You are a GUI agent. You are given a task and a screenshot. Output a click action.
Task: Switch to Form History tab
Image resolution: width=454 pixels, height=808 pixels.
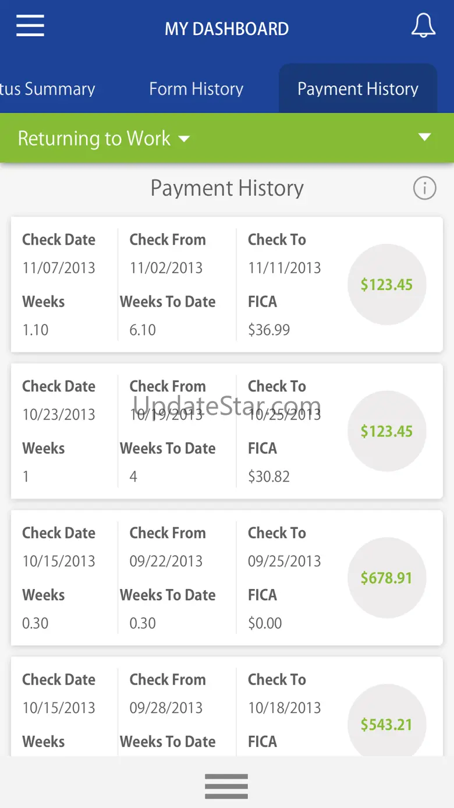[196, 89]
